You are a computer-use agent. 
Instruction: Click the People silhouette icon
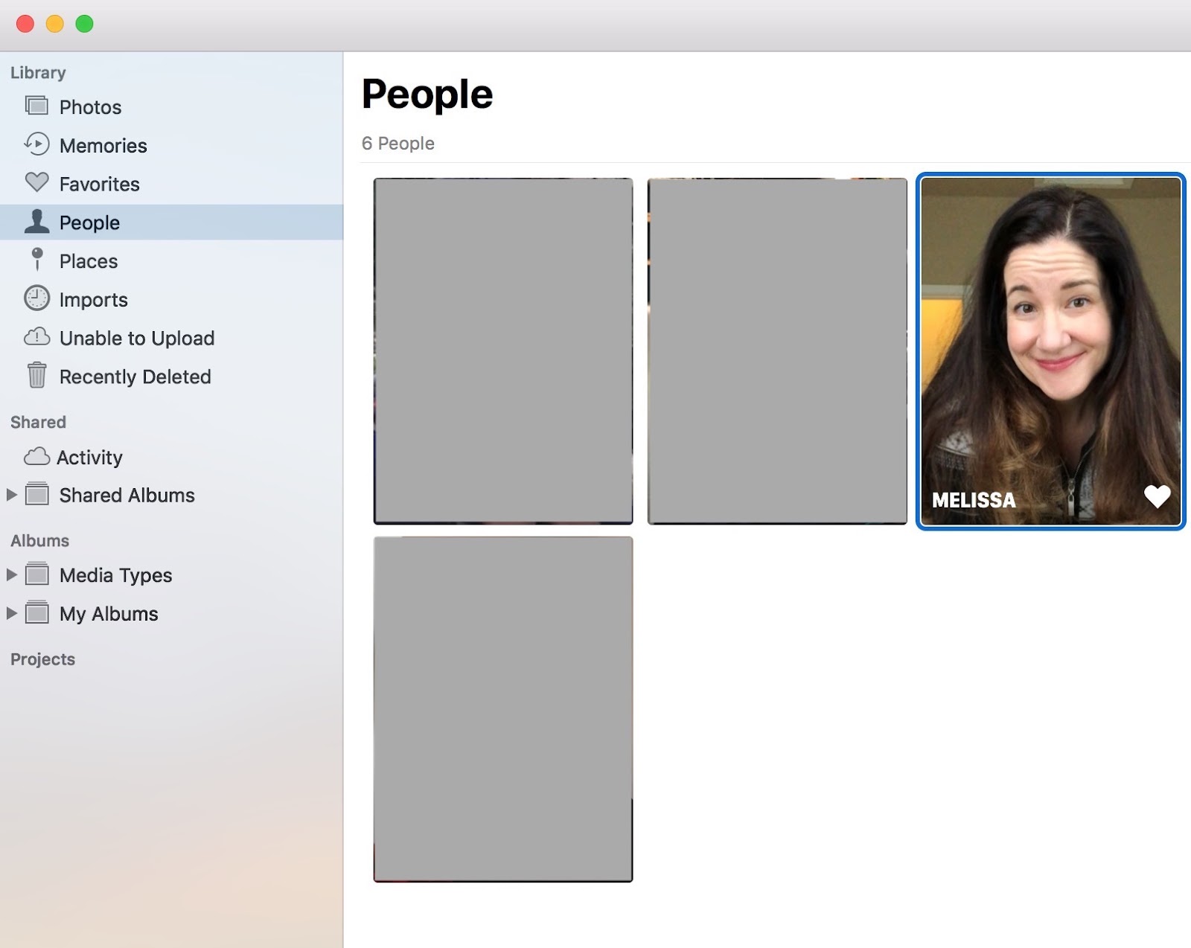(36, 221)
